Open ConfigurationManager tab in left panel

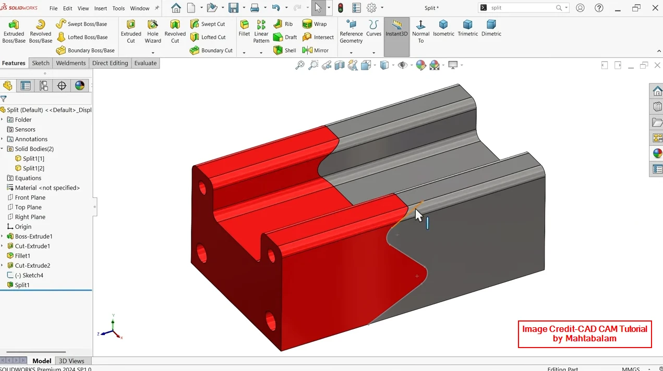43,85
